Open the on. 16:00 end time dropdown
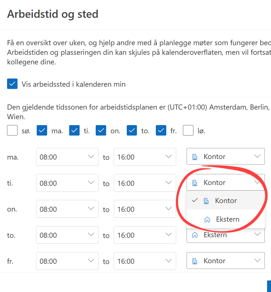Screen dimensions: 271x292 click(145, 209)
